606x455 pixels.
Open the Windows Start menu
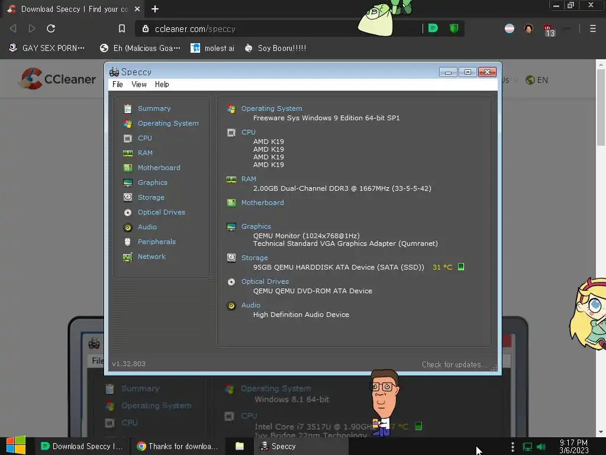pos(16,446)
